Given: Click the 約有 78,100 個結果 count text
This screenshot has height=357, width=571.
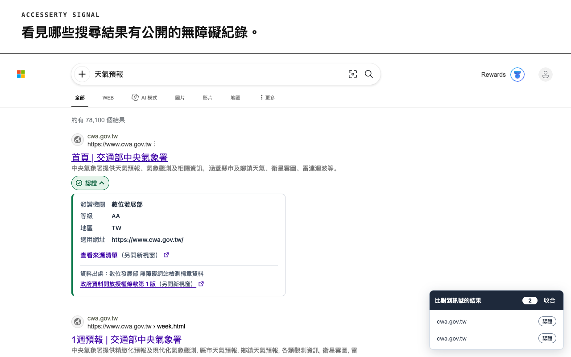Looking at the screenshot, I should [x=98, y=120].
